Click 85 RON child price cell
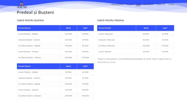 point(85,46)
